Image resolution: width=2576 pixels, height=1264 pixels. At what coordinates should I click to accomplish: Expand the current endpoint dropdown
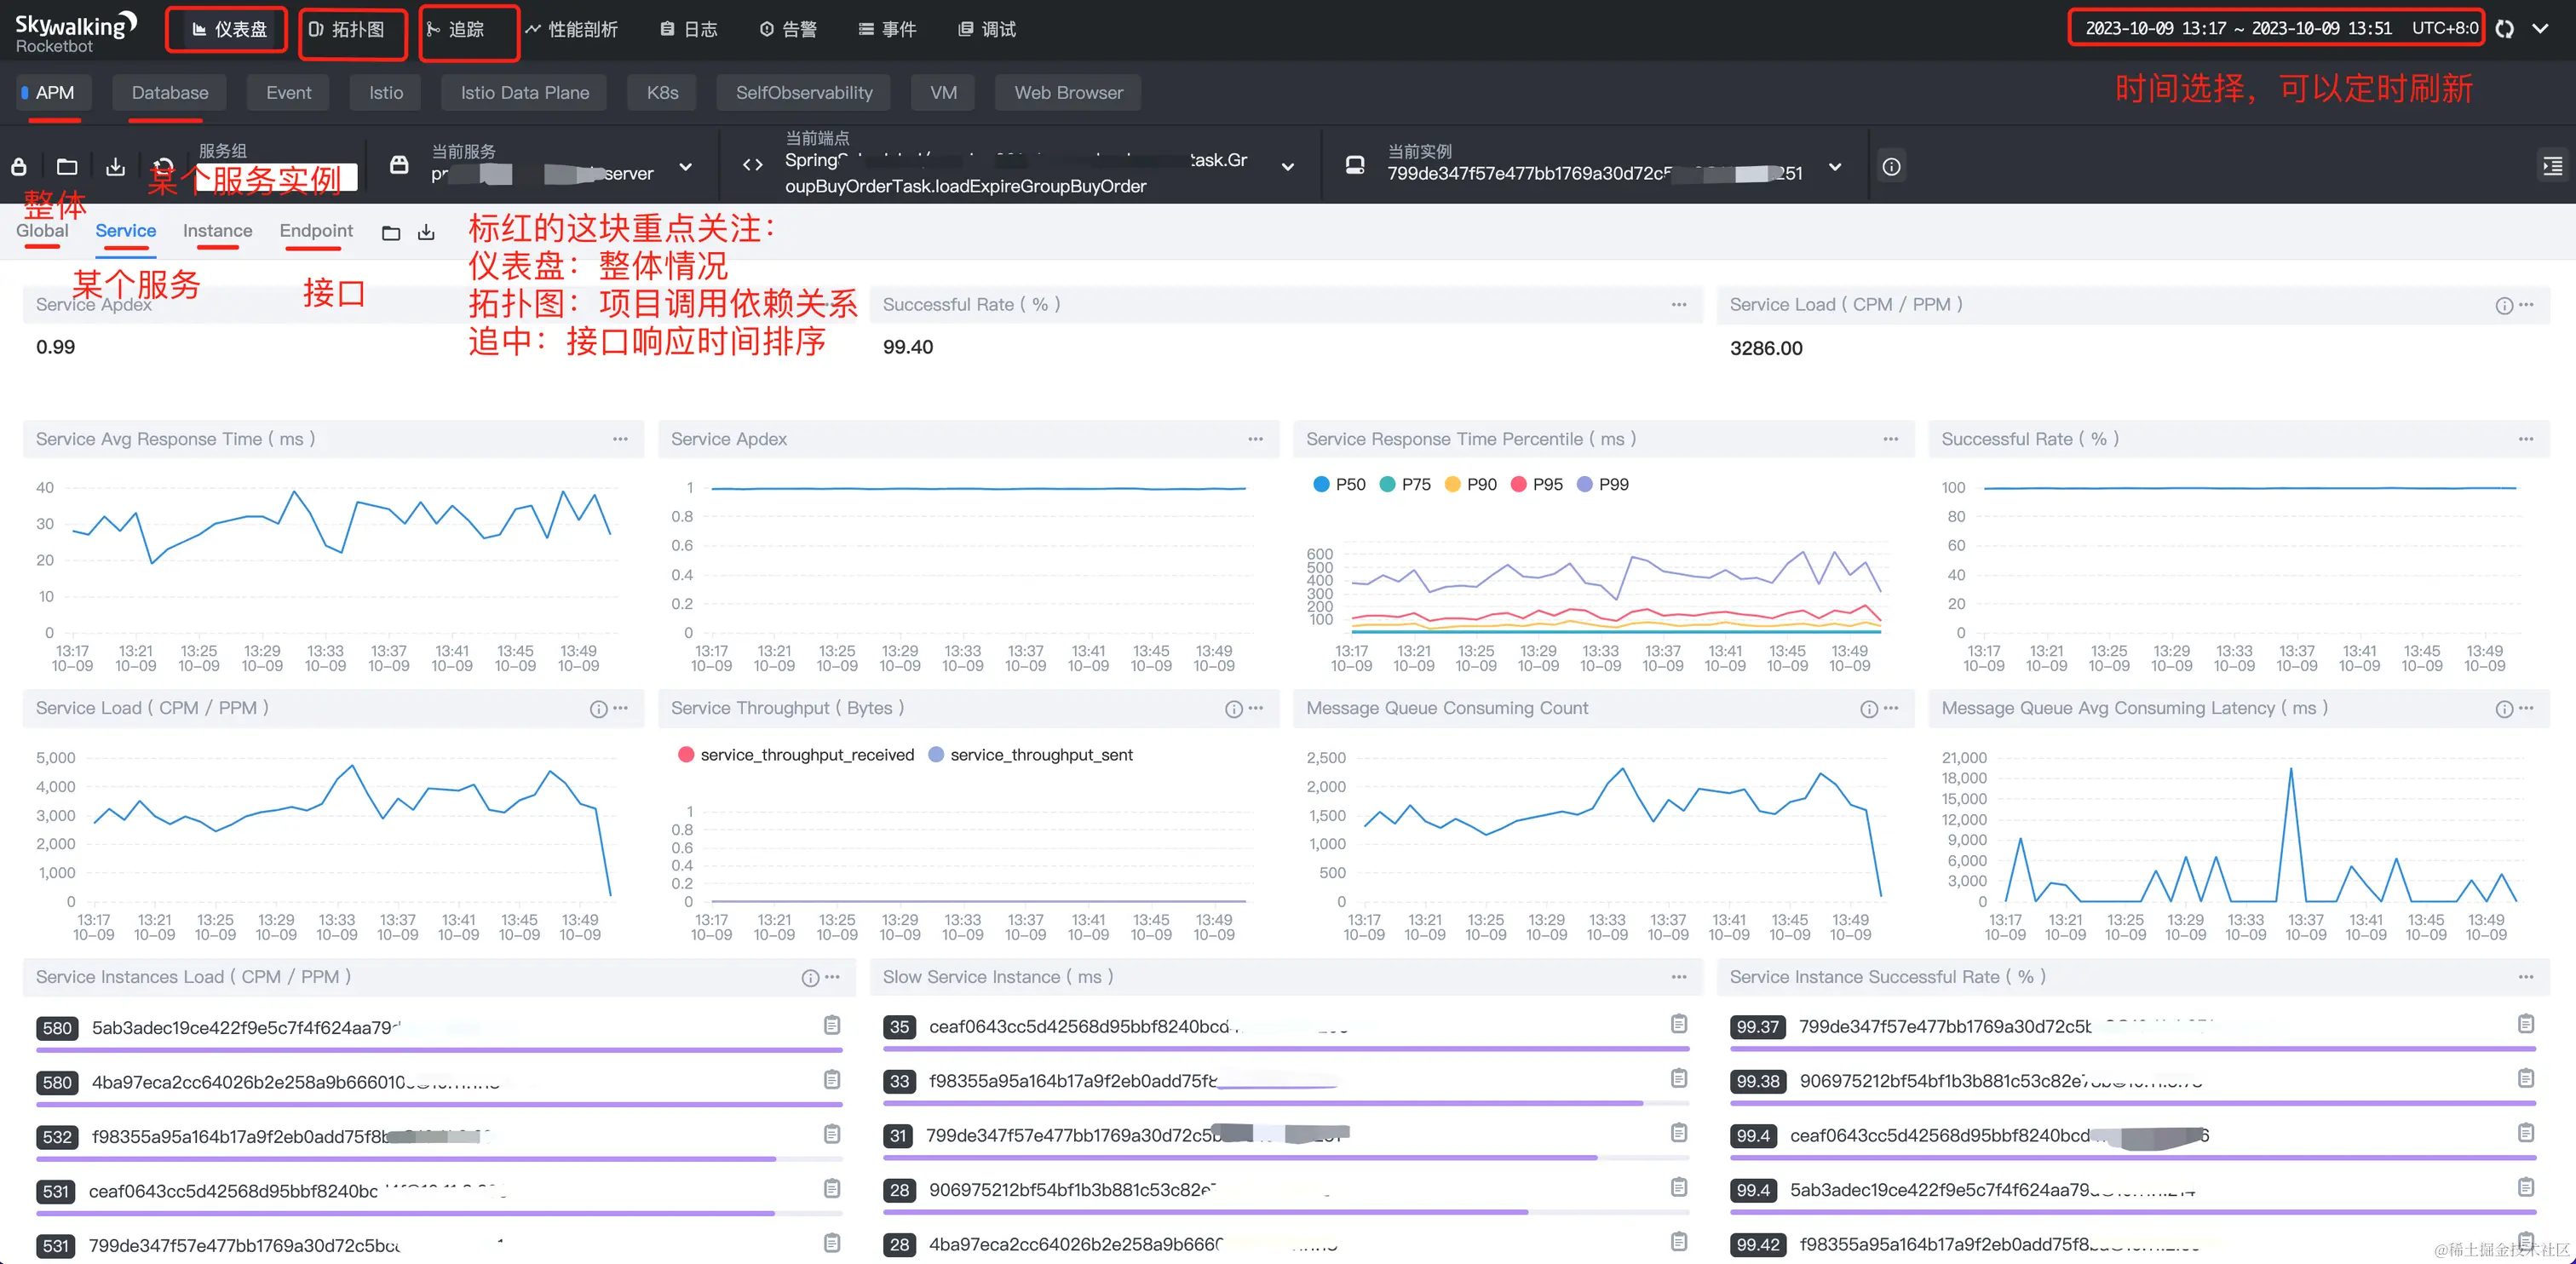[1288, 167]
